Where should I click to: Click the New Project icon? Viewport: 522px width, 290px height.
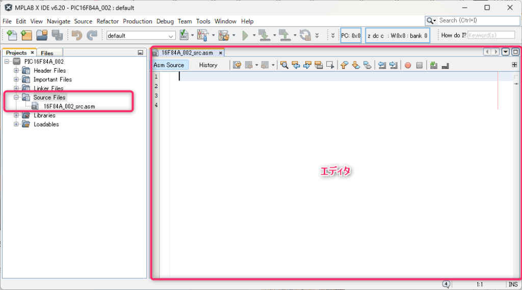27,35
